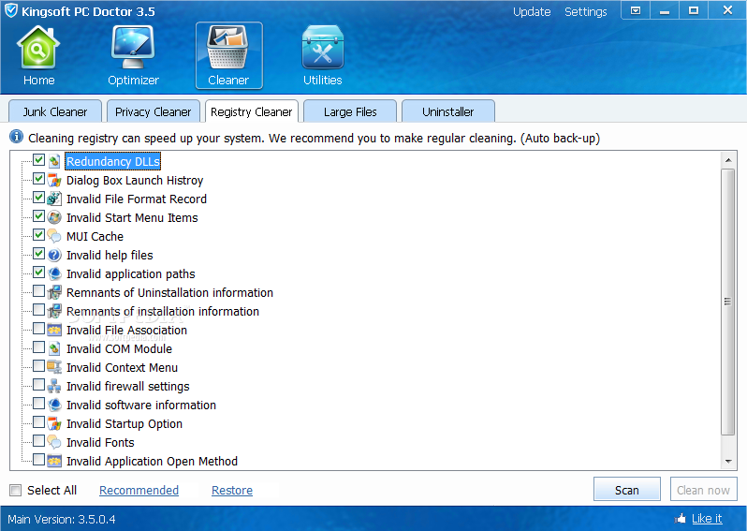Click the Invalid Context Menu icon
Screen dimensions: 747x531
click(54, 367)
